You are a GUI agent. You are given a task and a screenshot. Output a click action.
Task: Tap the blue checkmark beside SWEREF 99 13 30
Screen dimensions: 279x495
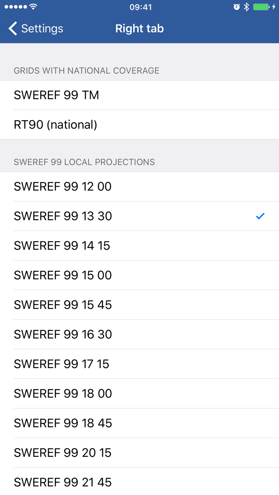(260, 216)
